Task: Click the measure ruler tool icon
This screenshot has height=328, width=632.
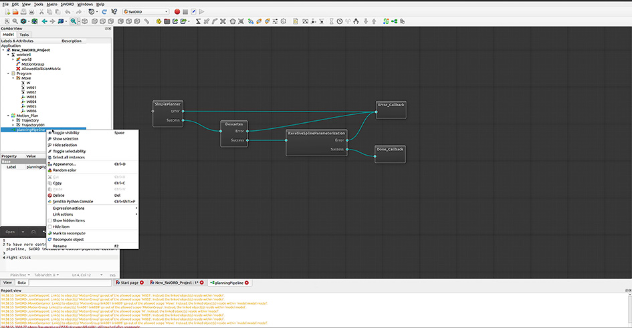Action: point(146,21)
